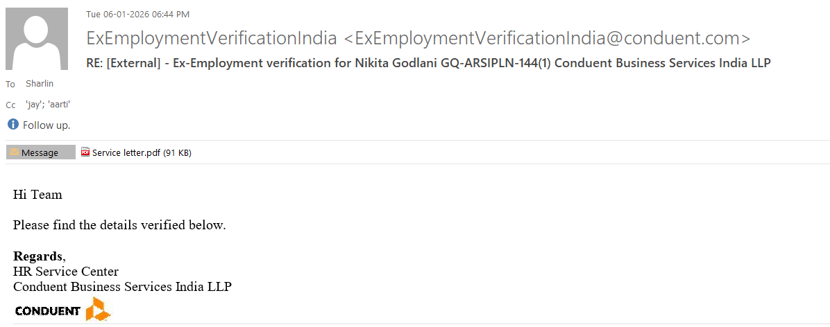This screenshot has height=327, width=830.
Task: Click the email subject line text
Action: point(428,63)
